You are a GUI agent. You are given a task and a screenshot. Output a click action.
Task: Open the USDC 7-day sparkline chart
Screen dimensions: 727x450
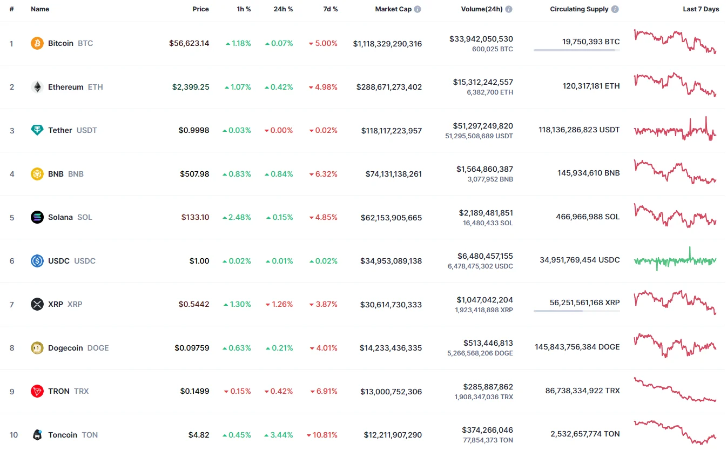point(675,259)
